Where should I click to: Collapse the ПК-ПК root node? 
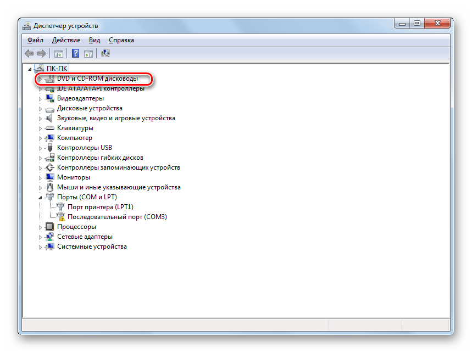[30, 69]
